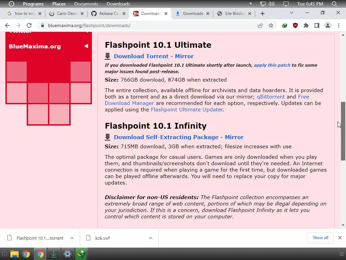346x260 pixels.
Task: Open the search magnifier in top bar
Action: pyautogui.click(x=334, y=4)
